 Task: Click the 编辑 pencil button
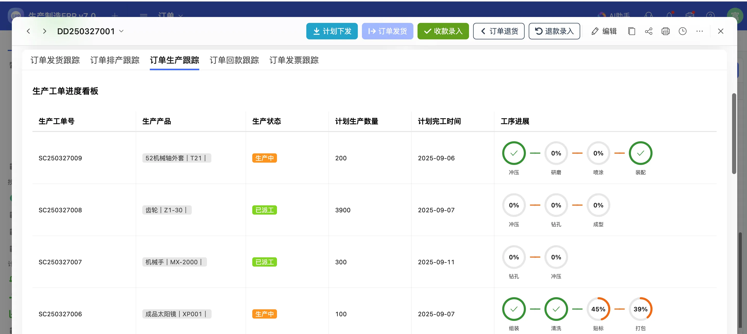(604, 31)
